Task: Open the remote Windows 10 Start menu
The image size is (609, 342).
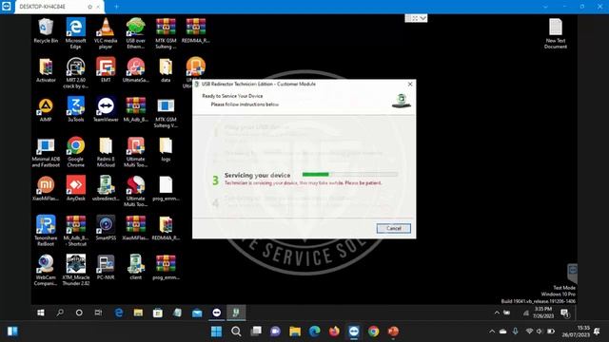Action: click(x=41, y=313)
